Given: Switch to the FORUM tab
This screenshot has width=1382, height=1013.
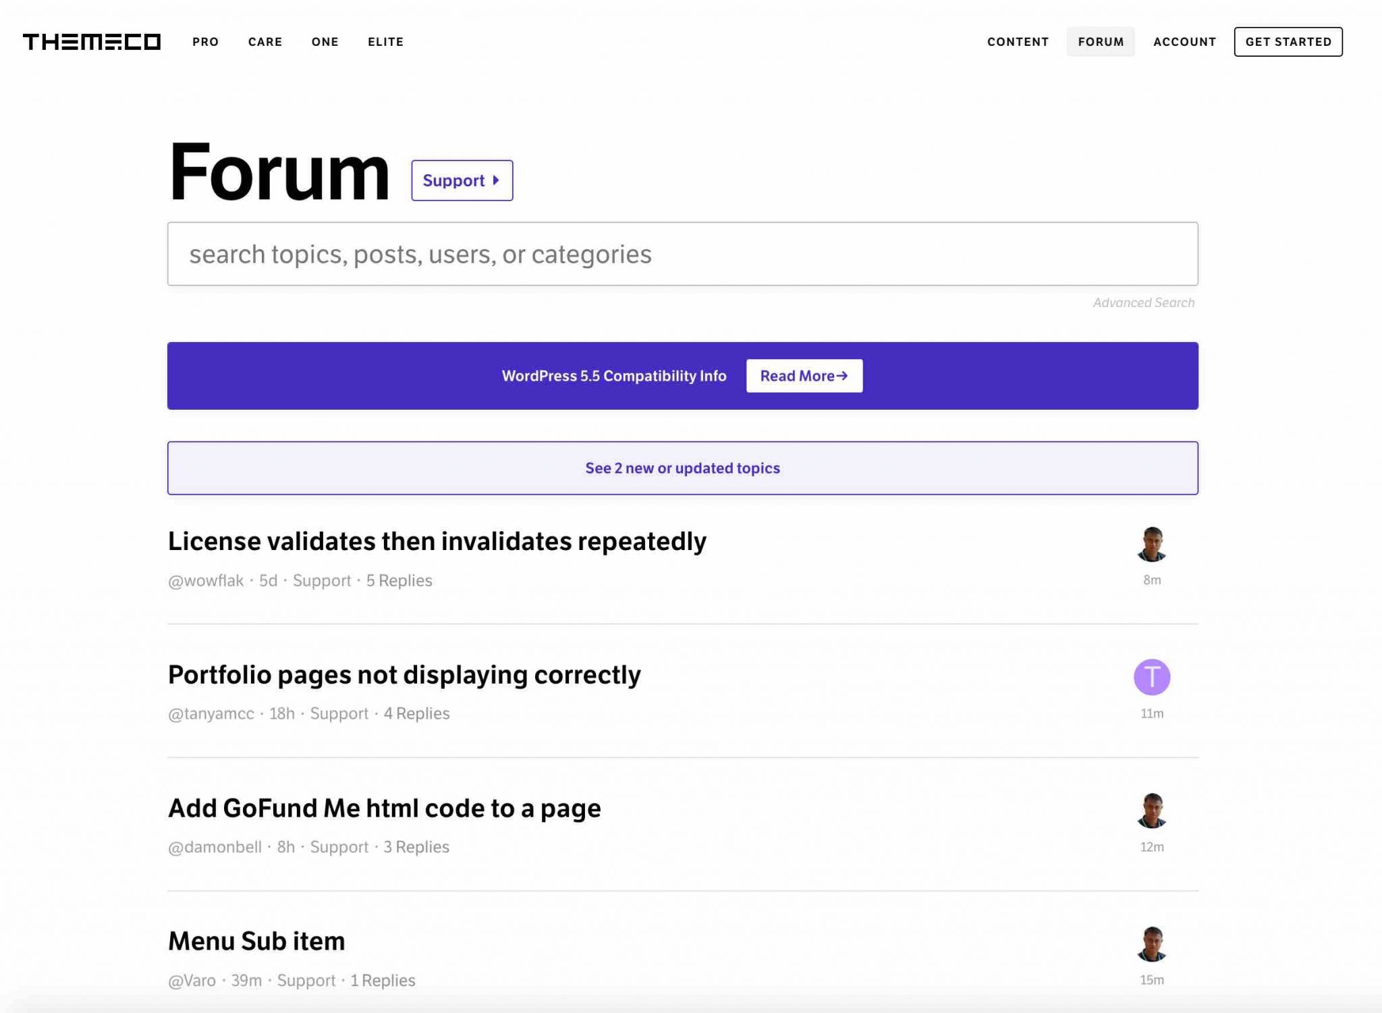Looking at the screenshot, I should tap(1101, 41).
